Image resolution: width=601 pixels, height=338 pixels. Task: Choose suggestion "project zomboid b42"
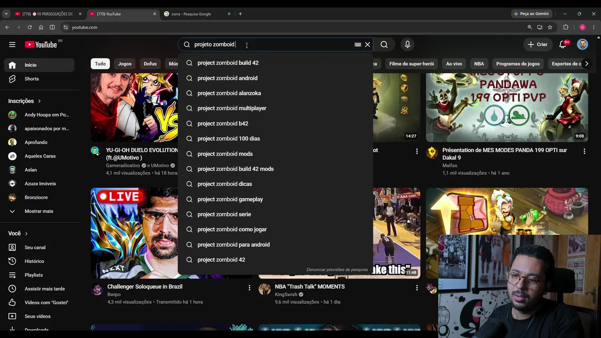pos(275,123)
